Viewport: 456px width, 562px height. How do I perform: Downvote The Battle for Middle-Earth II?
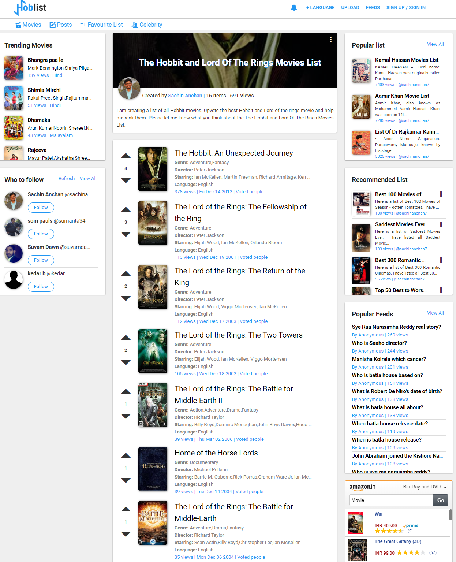126,416
